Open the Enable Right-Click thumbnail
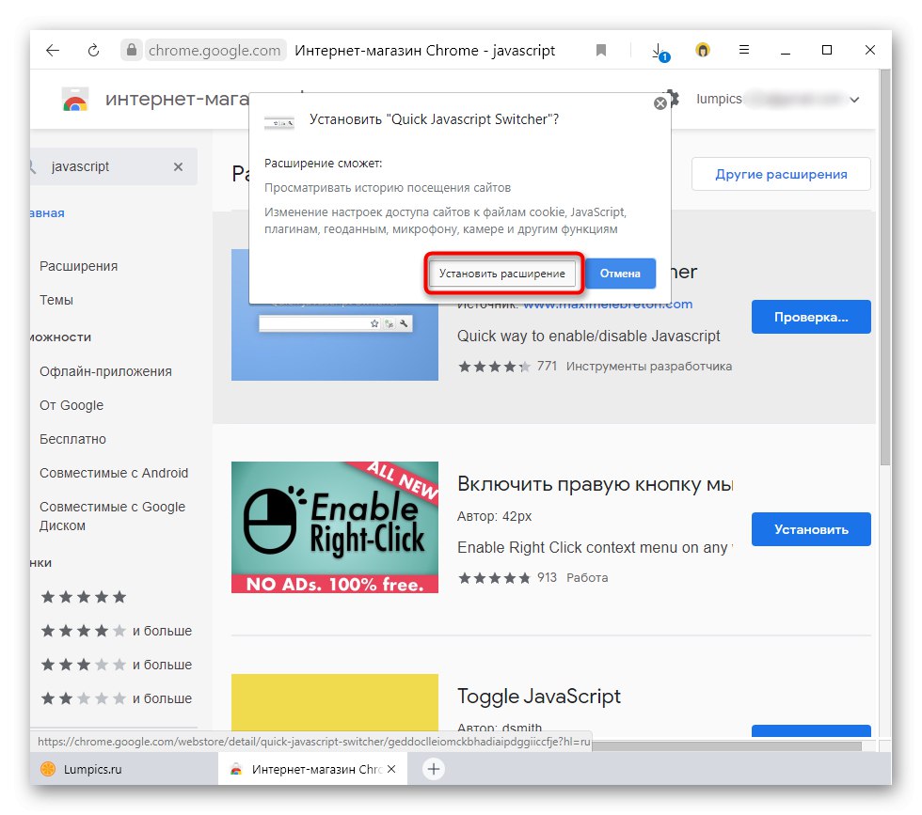Image resolution: width=922 pixels, height=815 pixels. 335,527
